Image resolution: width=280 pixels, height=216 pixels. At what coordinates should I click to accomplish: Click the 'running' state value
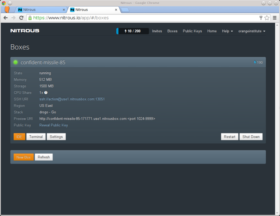(45, 73)
